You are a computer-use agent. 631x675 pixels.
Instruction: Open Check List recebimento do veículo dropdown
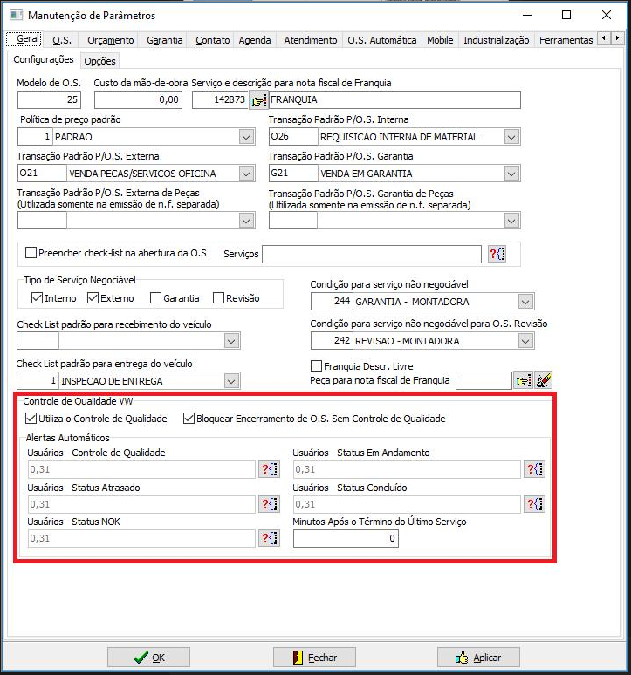click(x=231, y=341)
